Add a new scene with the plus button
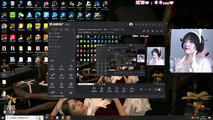 74,29
